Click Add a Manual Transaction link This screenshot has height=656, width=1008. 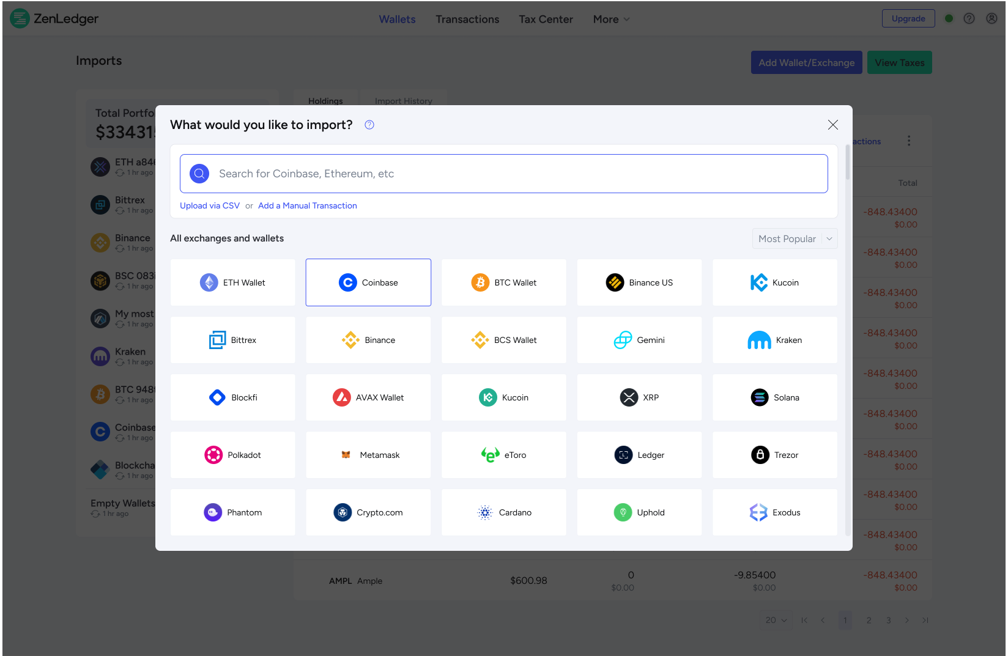tap(307, 206)
